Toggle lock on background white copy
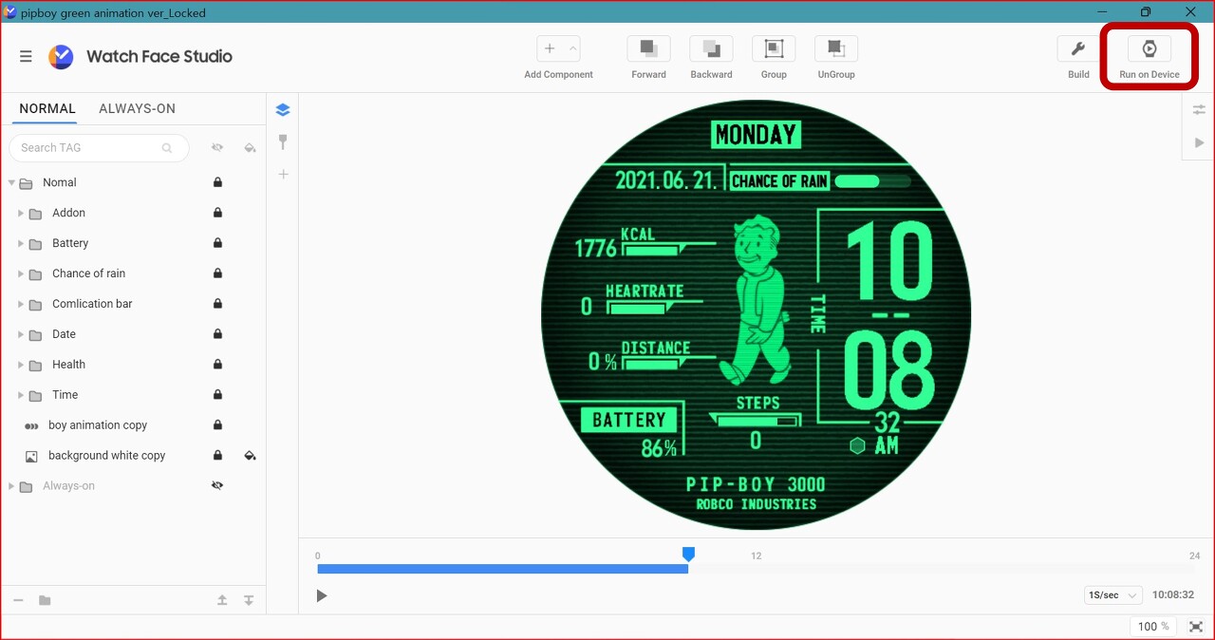The width and height of the screenshot is (1215, 640). click(217, 456)
